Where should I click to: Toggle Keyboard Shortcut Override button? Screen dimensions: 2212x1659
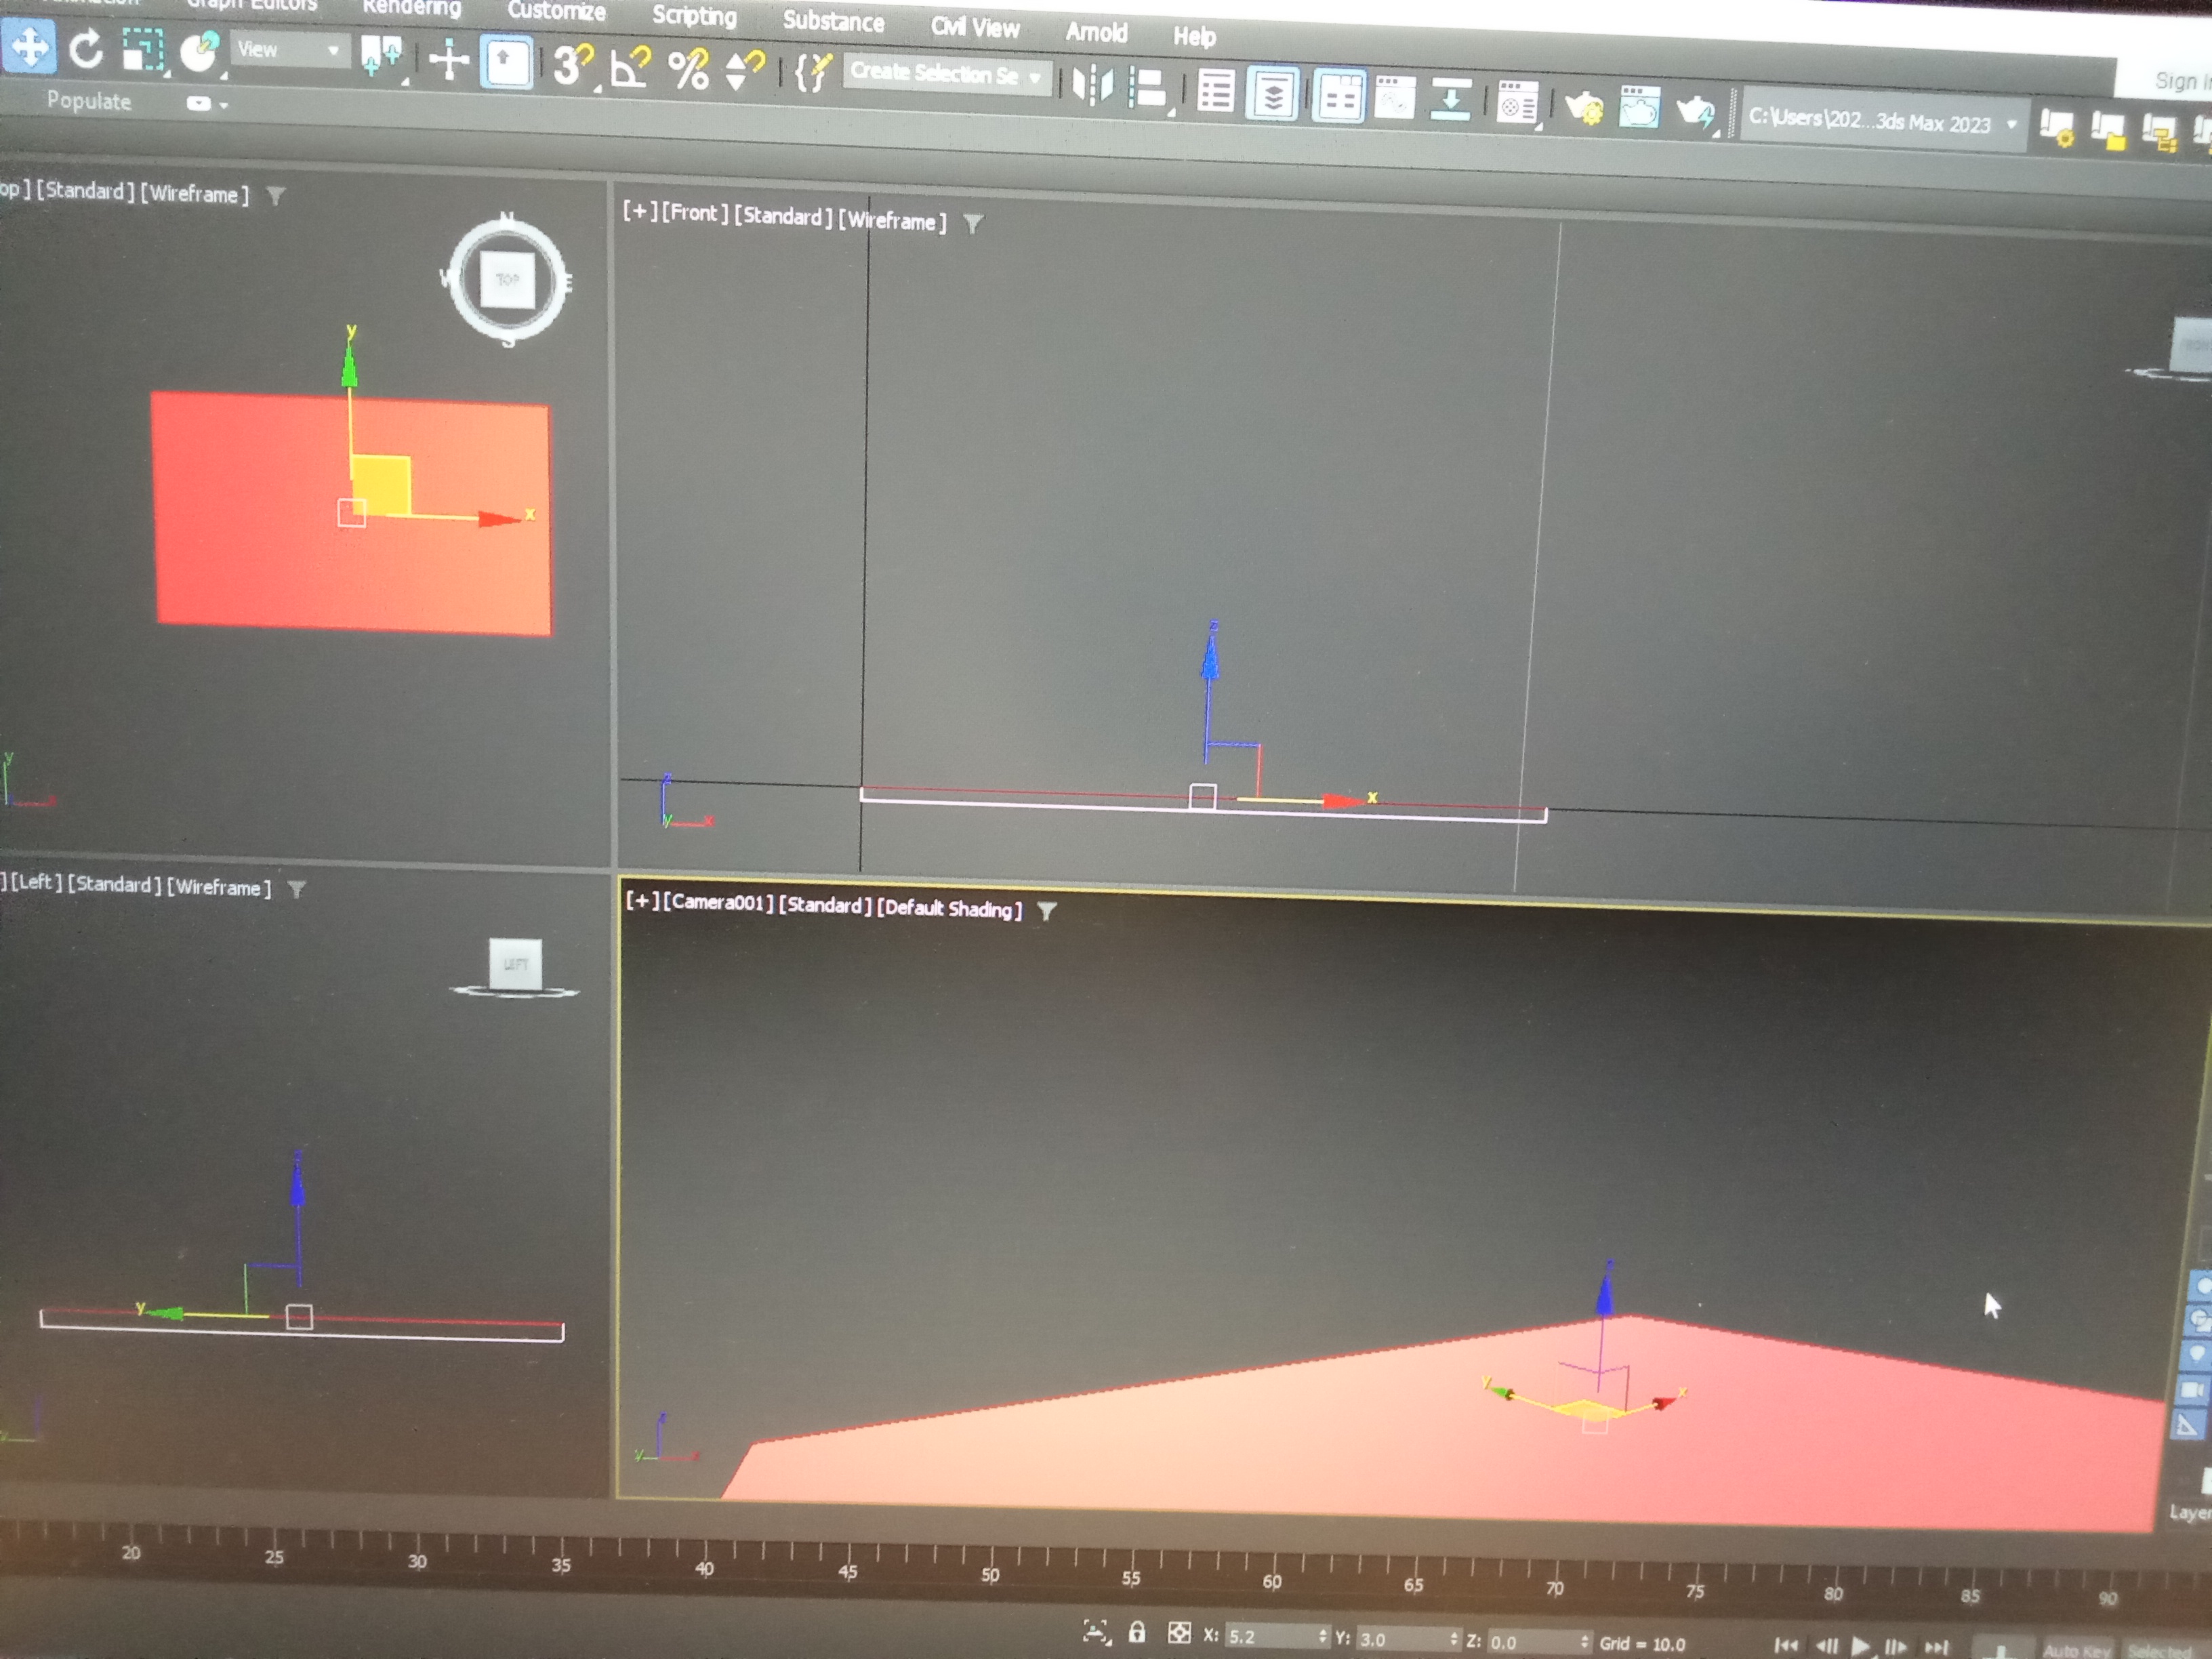(x=506, y=62)
